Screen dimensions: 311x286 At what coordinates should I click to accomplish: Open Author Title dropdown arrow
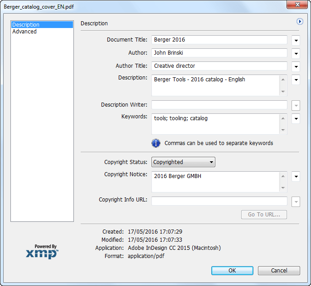click(x=296, y=66)
